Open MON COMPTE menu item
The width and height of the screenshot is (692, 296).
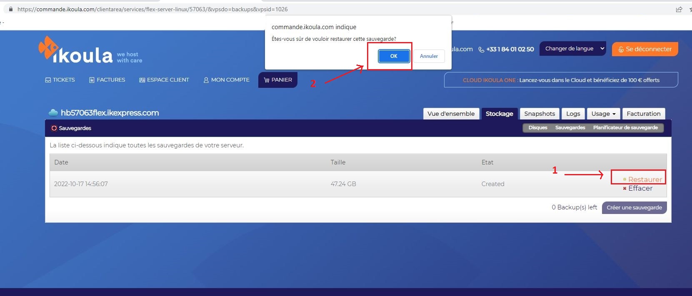point(226,80)
